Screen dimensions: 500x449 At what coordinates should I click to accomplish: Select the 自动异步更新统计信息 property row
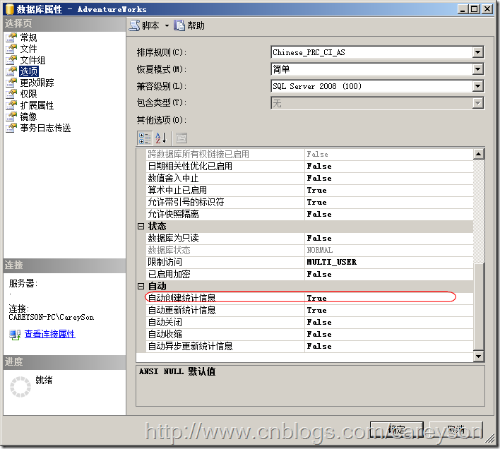[309, 347]
